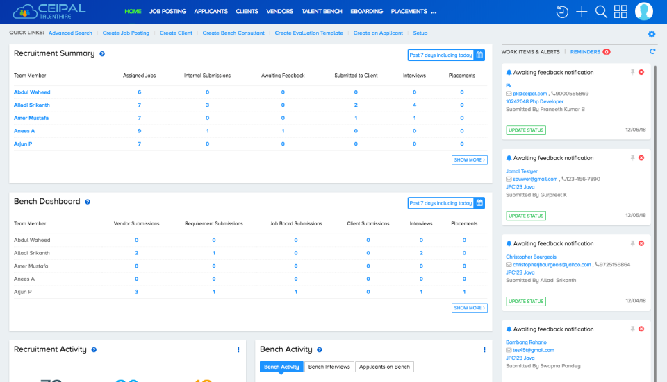This screenshot has width=667, height=382.
Task: Open the search magnifier icon
Action: click(x=602, y=12)
